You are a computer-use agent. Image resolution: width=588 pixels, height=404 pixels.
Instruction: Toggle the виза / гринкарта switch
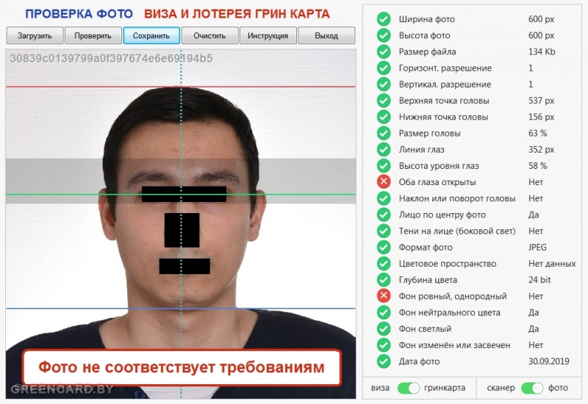click(408, 388)
